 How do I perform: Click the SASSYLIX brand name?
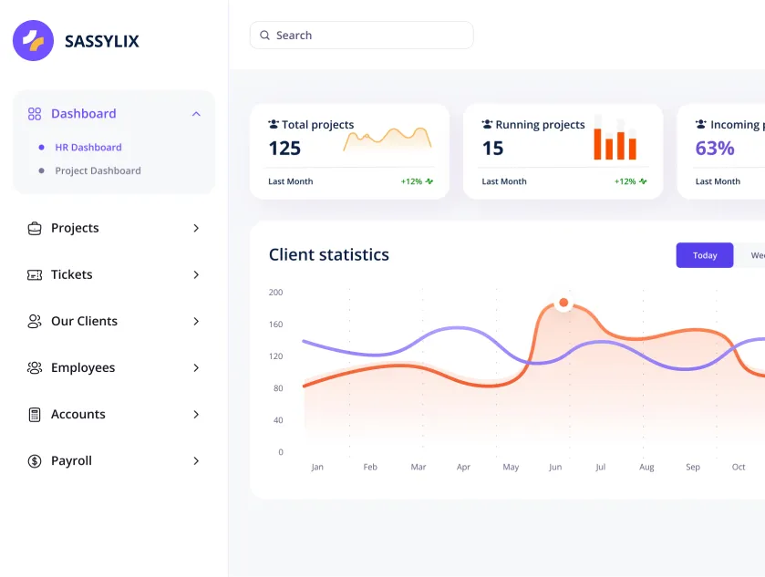102,41
